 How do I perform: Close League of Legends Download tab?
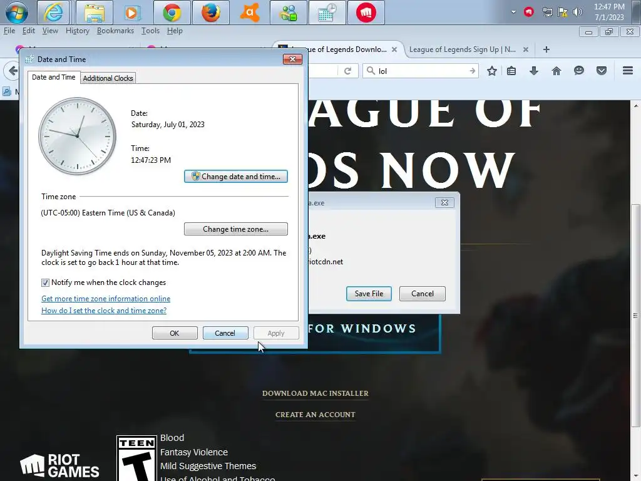tap(394, 49)
